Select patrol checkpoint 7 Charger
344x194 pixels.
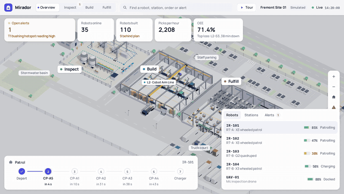click(180, 172)
